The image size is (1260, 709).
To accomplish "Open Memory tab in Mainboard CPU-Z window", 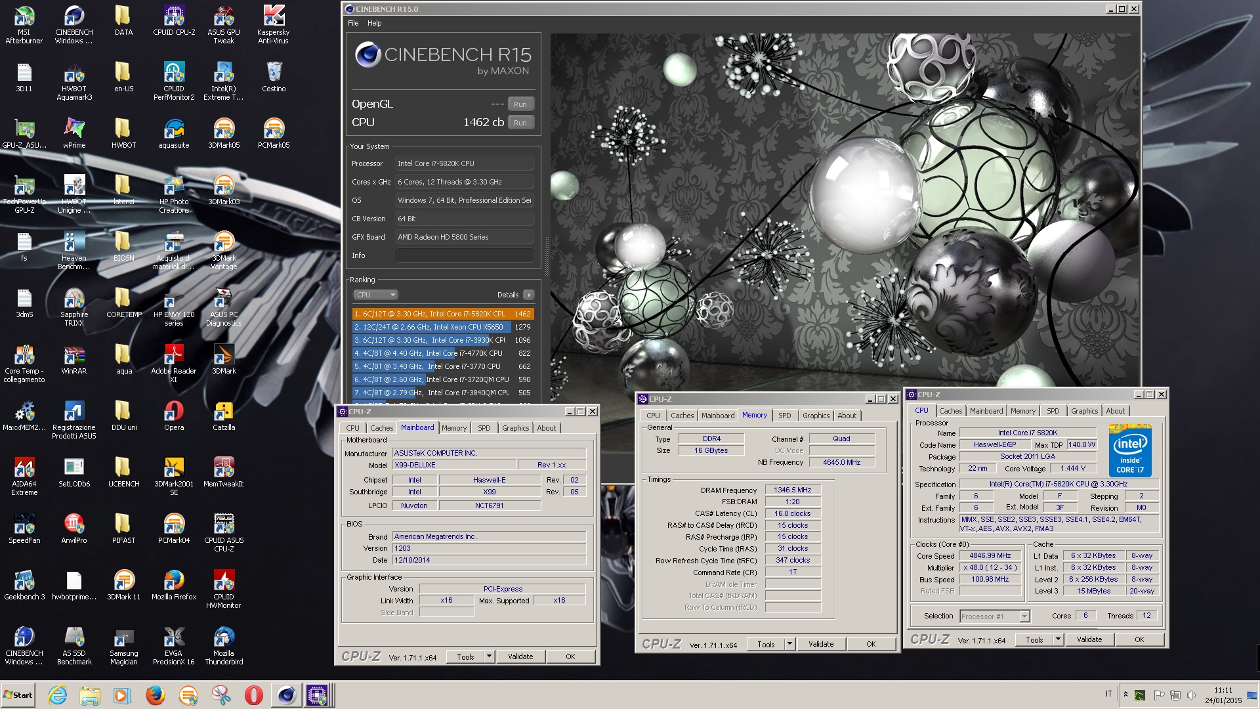I will point(454,428).
